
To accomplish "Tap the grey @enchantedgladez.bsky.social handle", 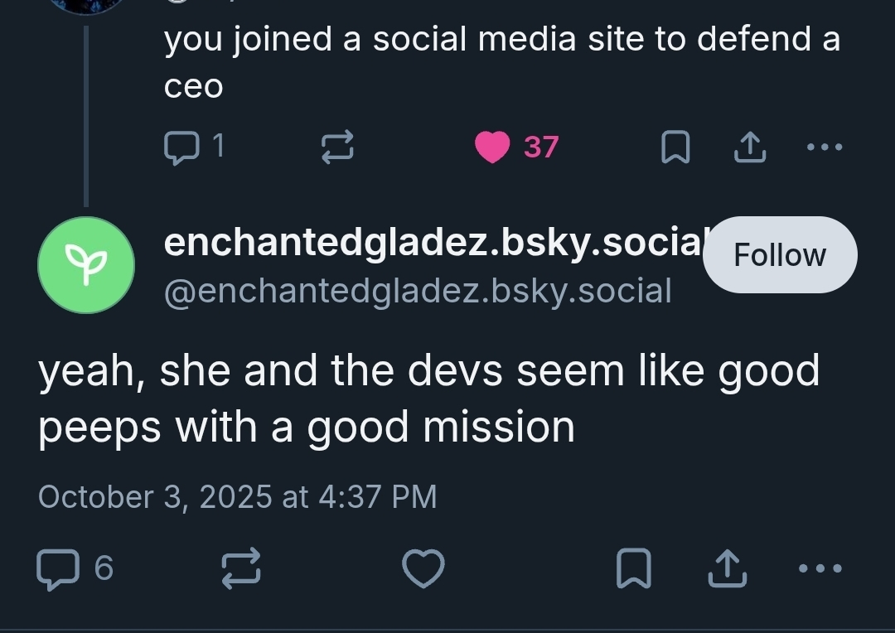I will click(x=418, y=291).
